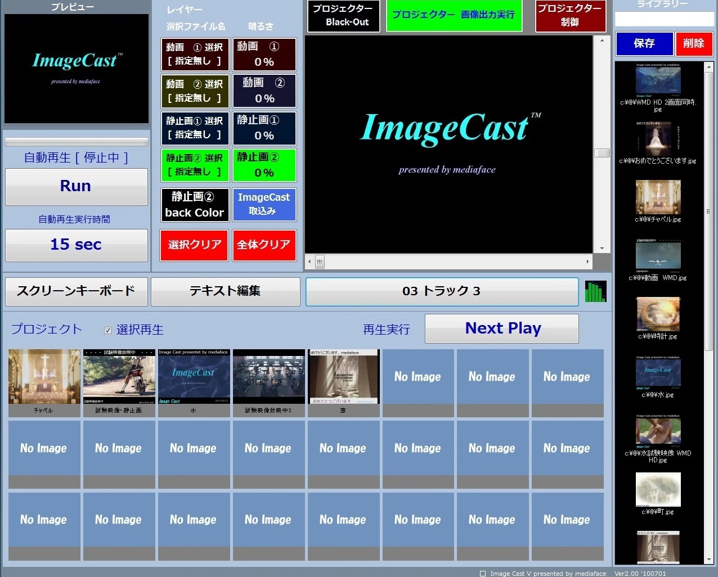The width and height of the screenshot is (718, 577).
Task: Click the library name input field
Action: pos(665,20)
